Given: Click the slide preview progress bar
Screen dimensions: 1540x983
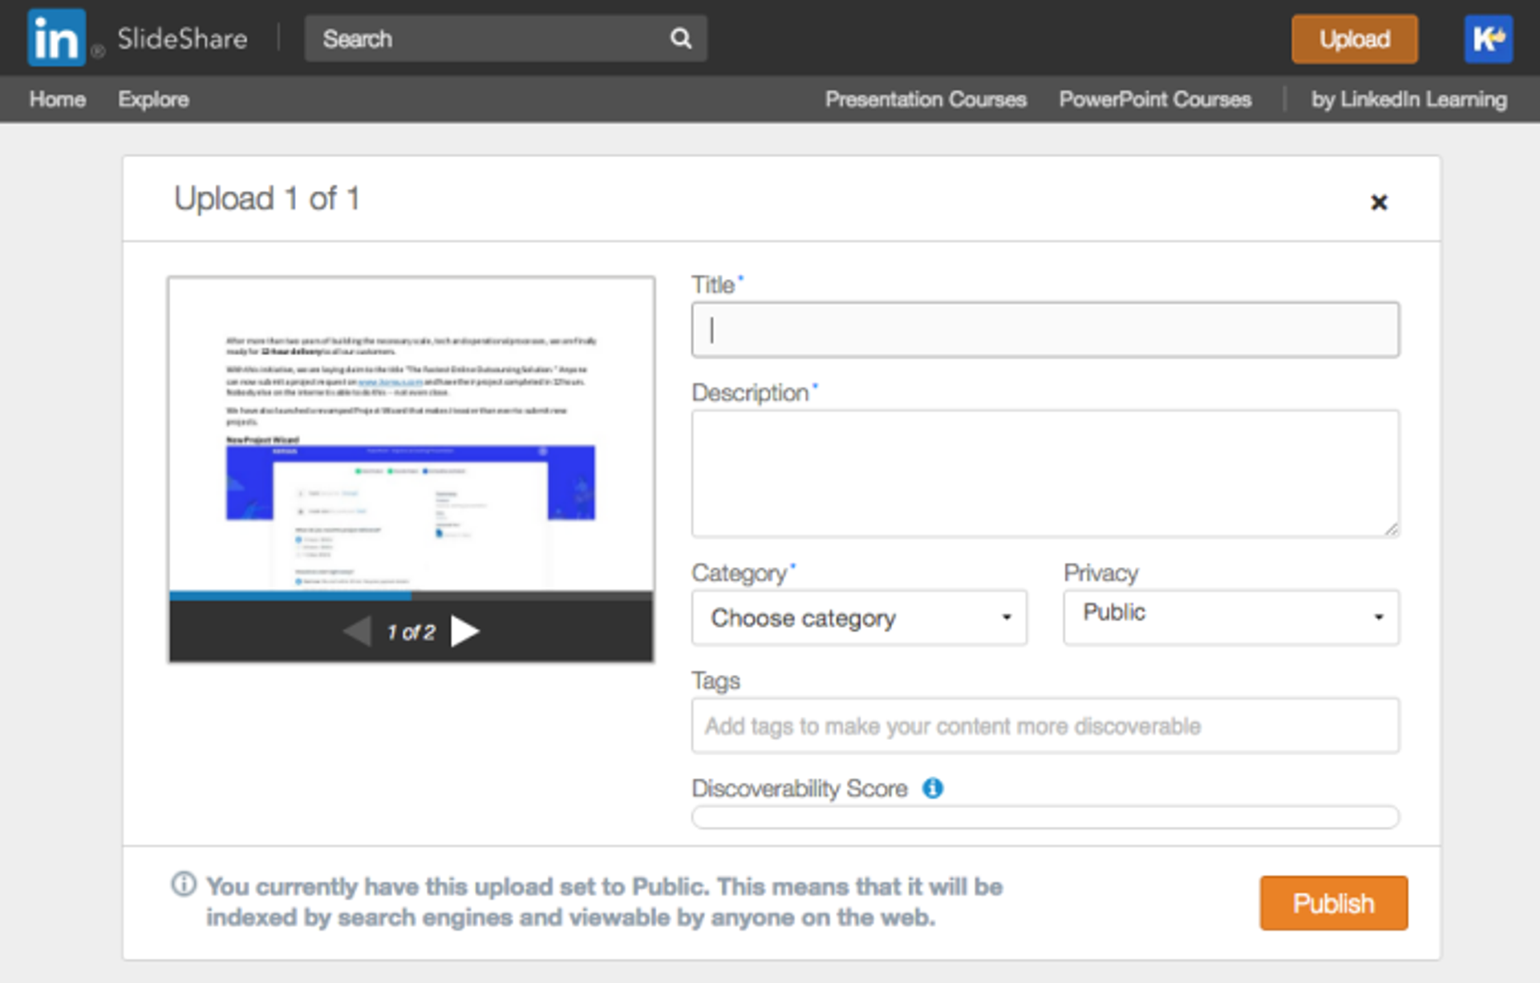Looking at the screenshot, I should click(411, 596).
